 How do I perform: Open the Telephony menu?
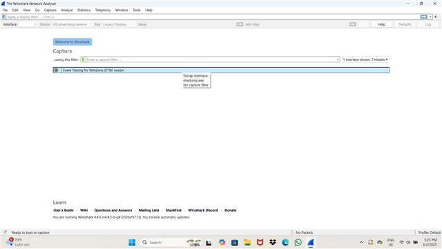(x=103, y=10)
